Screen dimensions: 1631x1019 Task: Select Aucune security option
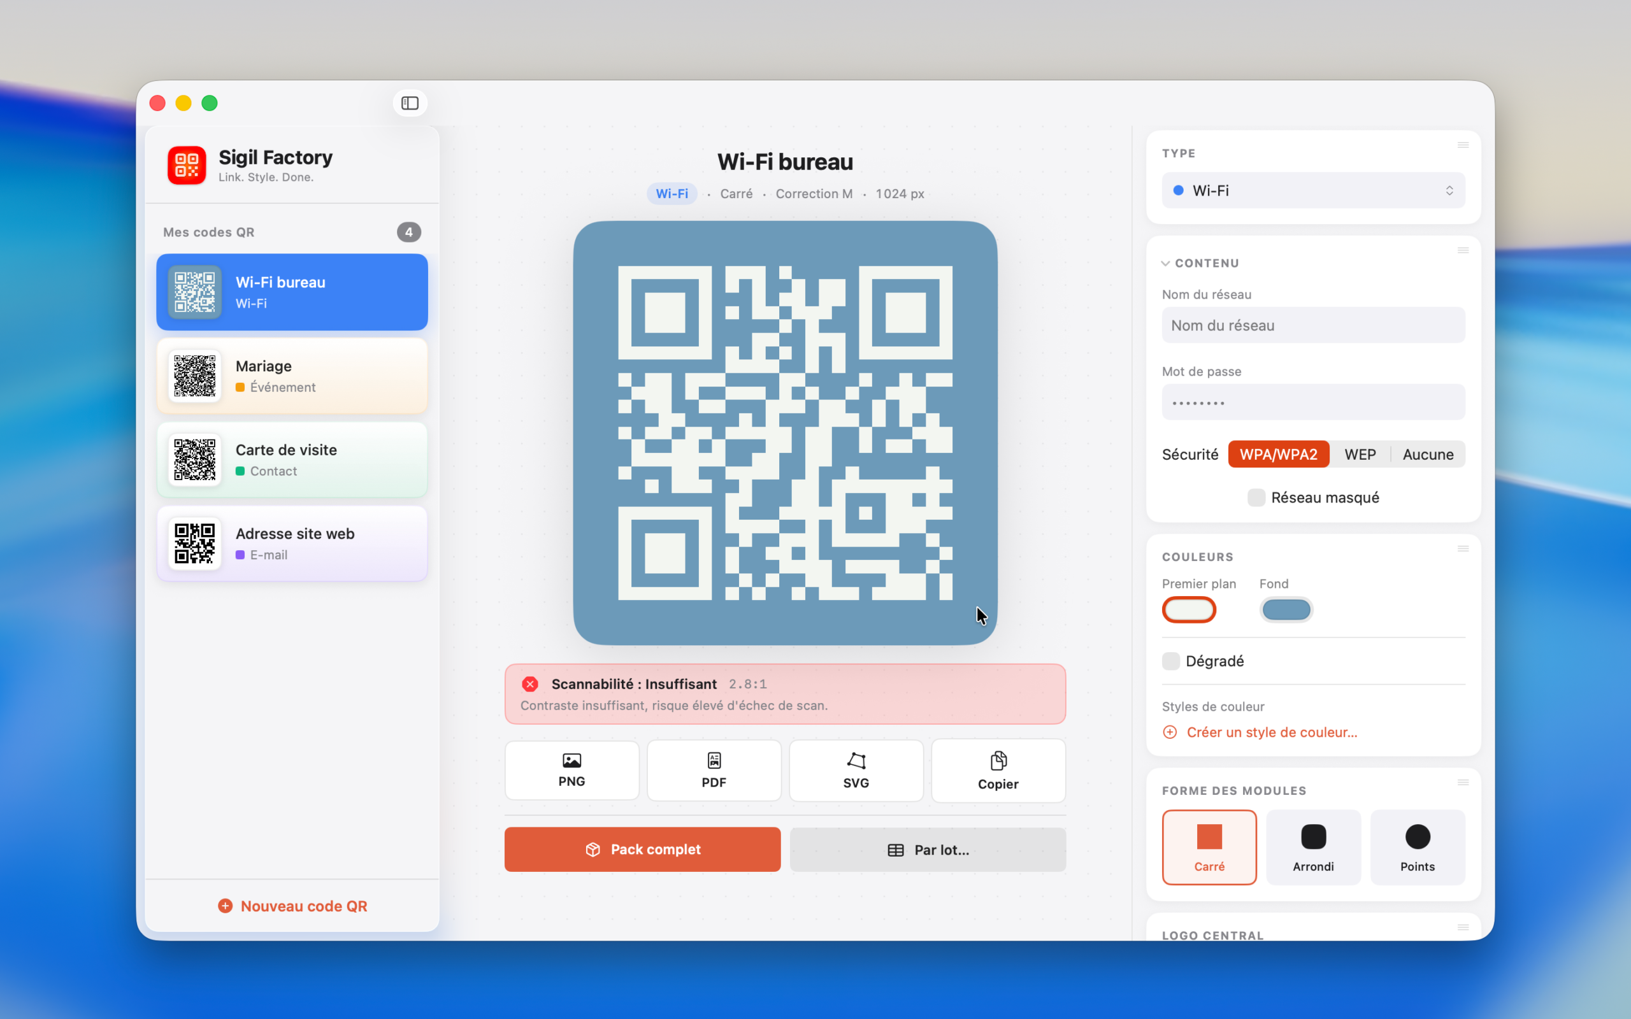coord(1428,454)
